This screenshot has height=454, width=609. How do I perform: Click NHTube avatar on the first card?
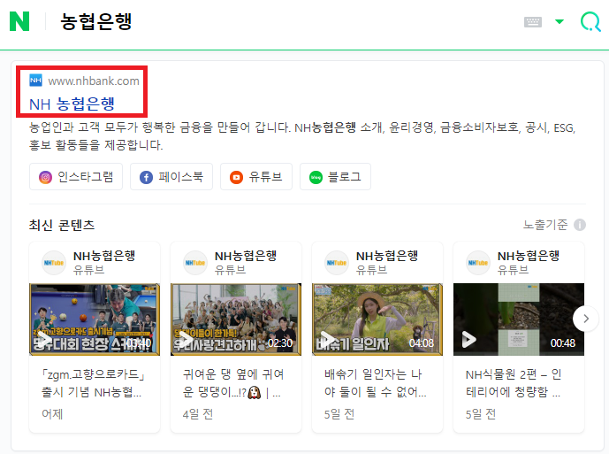pos(54,263)
